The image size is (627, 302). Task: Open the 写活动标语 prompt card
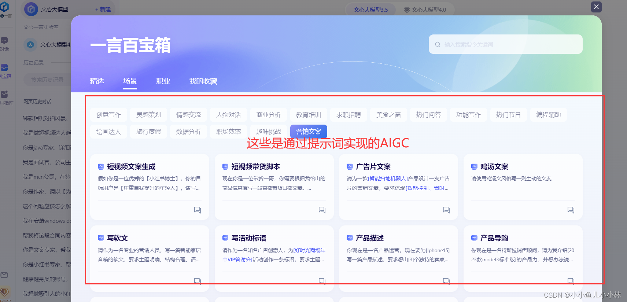(x=274, y=258)
